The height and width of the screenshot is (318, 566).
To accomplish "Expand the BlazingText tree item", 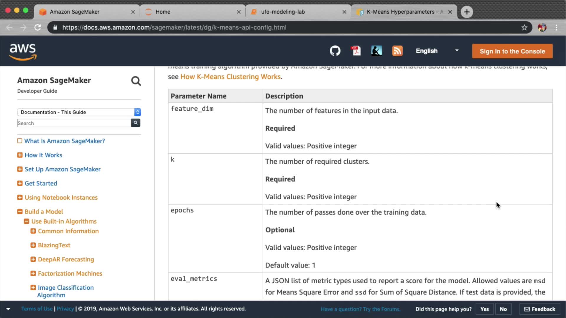I will (33, 245).
